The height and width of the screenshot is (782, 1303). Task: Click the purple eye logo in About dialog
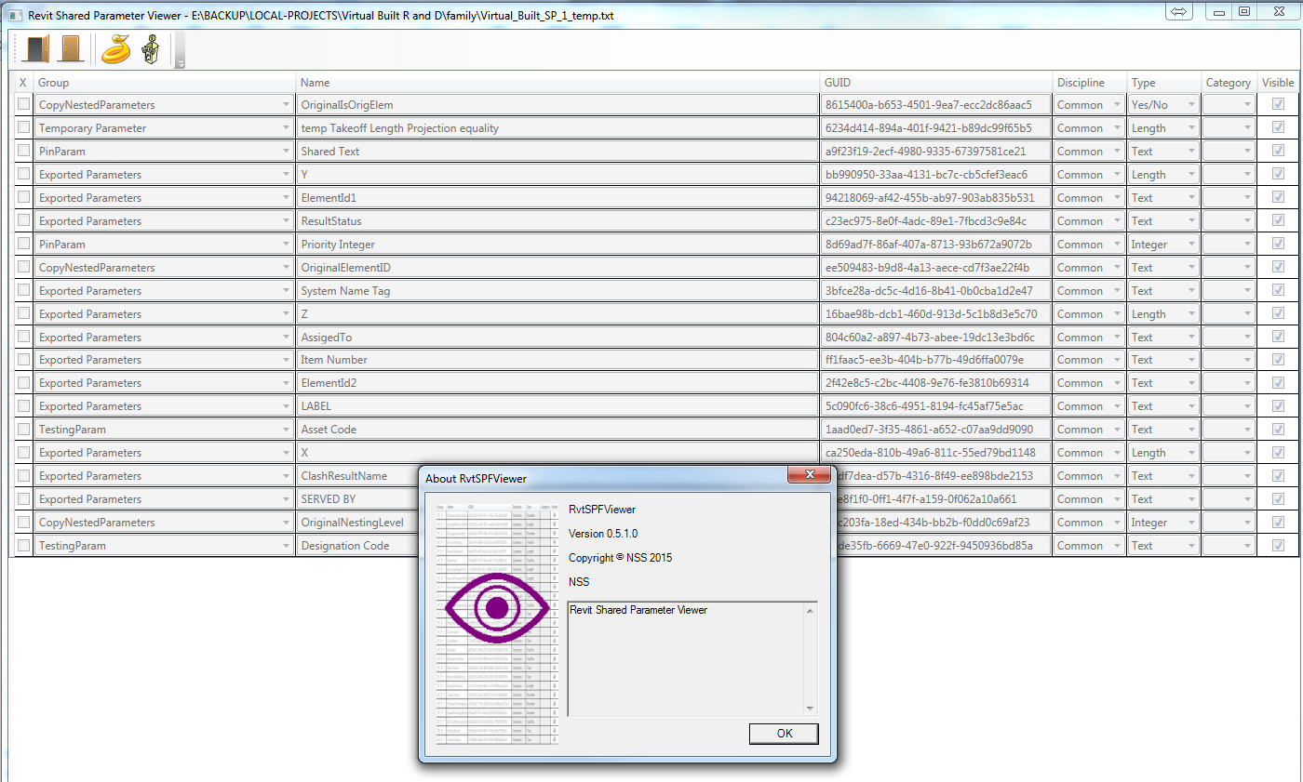tap(496, 607)
